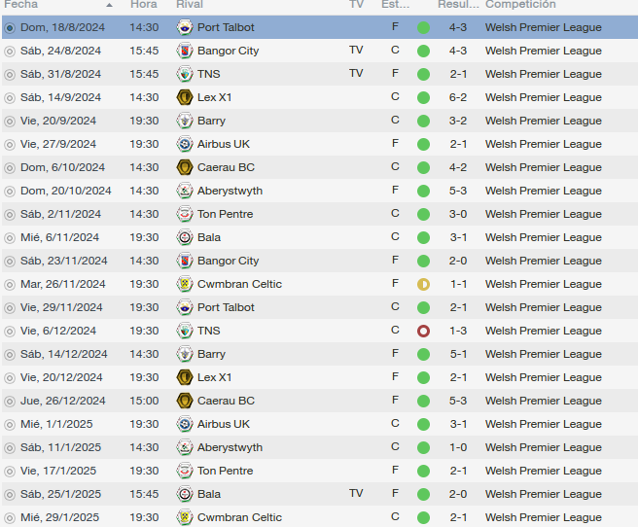This screenshot has width=638, height=527.
Task: Click the Port Talbot club badge, 18/8/2024
Action: [x=185, y=27]
